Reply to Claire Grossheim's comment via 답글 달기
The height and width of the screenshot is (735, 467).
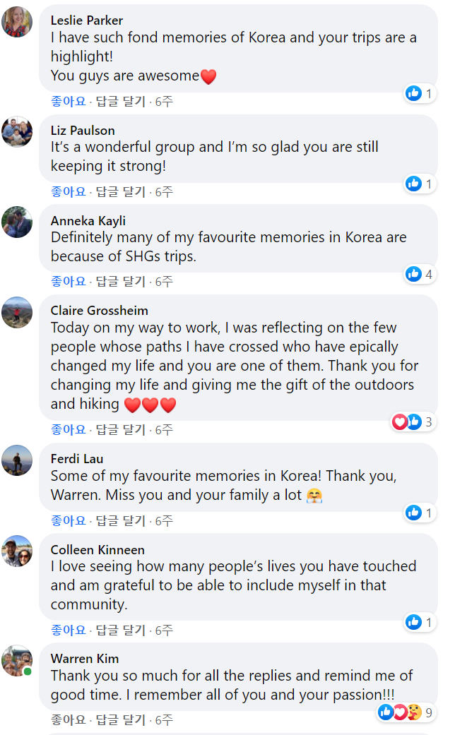click(x=120, y=429)
